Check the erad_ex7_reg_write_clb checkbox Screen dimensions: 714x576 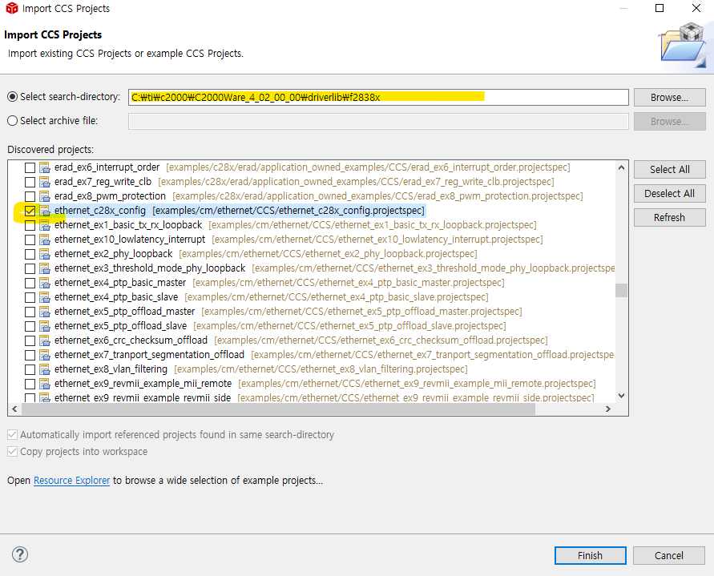(30, 182)
